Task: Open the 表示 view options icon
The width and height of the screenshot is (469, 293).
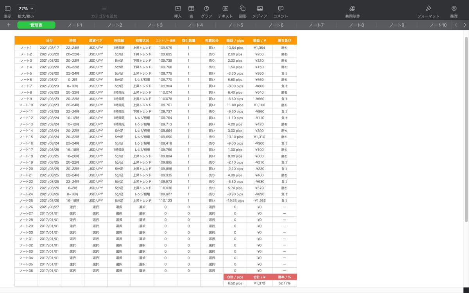Action: tap(7, 8)
